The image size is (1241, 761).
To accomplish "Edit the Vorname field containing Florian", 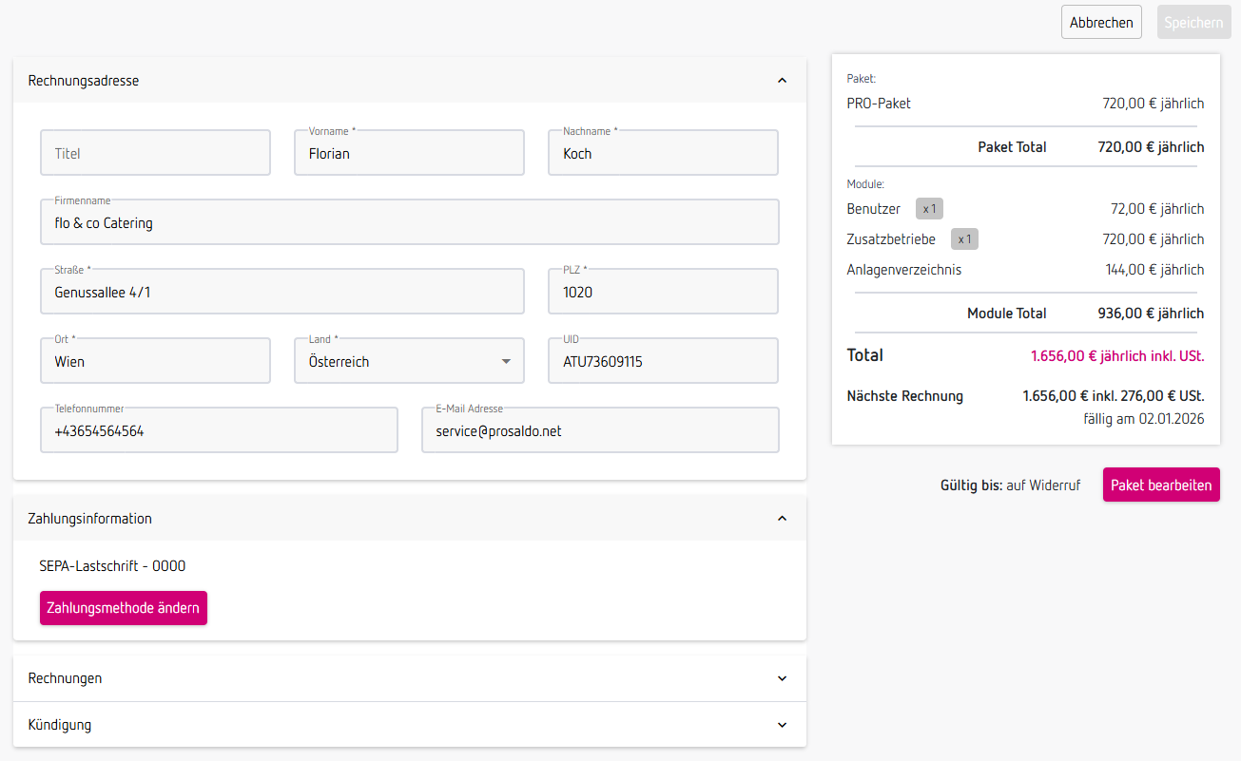I will pos(409,153).
